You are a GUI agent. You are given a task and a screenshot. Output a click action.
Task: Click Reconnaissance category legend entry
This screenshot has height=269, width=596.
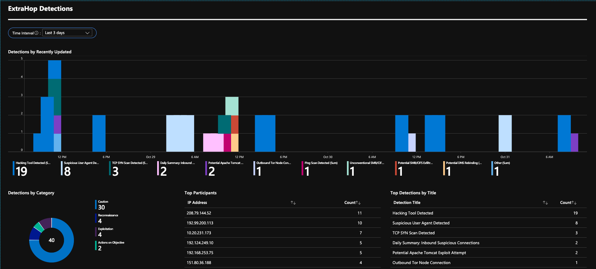click(x=107, y=219)
